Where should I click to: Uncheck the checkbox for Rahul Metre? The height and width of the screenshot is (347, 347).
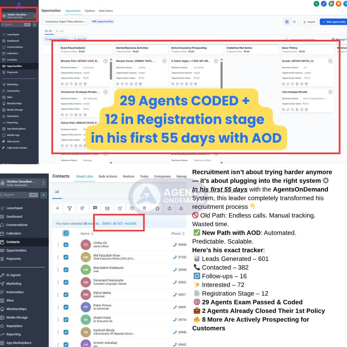[66, 295]
